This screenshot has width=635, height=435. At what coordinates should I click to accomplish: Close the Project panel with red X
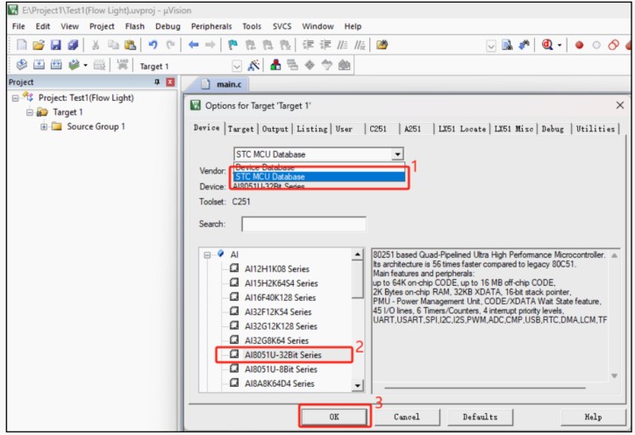[x=170, y=82]
